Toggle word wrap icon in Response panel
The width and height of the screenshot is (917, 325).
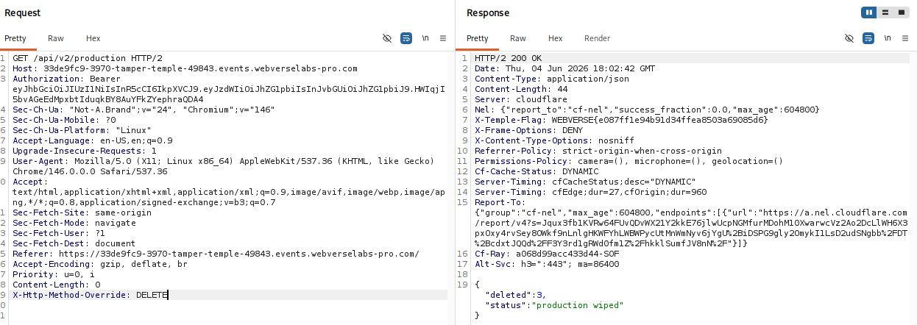coord(868,38)
